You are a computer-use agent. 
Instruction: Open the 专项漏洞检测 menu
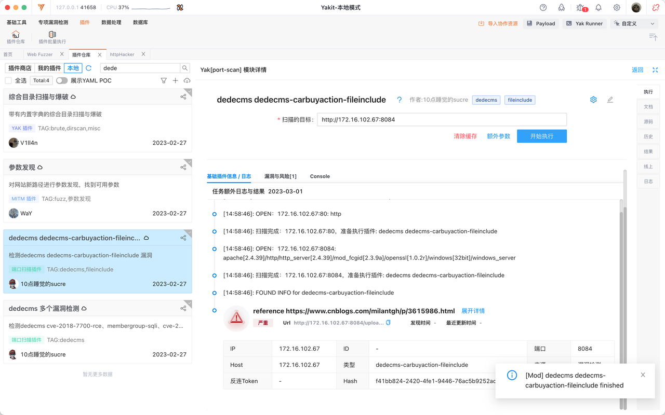(x=53, y=22)
